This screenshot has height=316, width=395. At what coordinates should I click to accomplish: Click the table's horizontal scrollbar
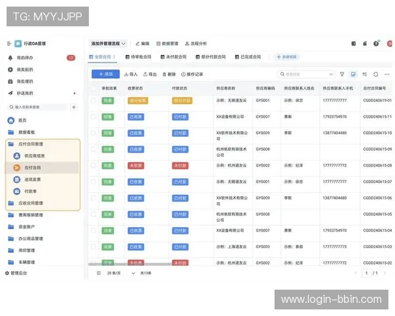click(130, 265)
